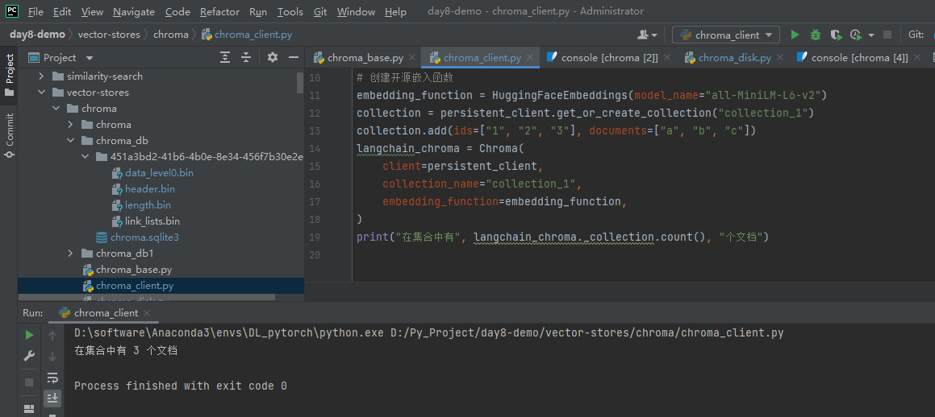Open the Refactor menu
This screenshot has height=417, width=935.
[x=220, y=11]
